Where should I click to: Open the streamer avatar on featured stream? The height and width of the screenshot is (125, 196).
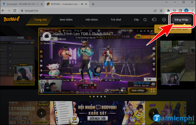[47, 36]
